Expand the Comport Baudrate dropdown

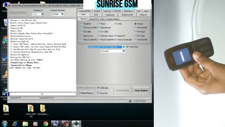[x=62, y=14]
